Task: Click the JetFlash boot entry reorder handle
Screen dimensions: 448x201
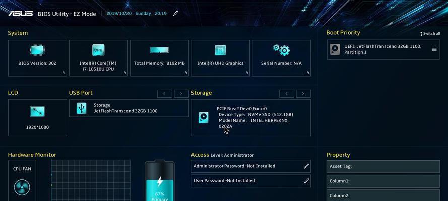Action: [434, 49]
